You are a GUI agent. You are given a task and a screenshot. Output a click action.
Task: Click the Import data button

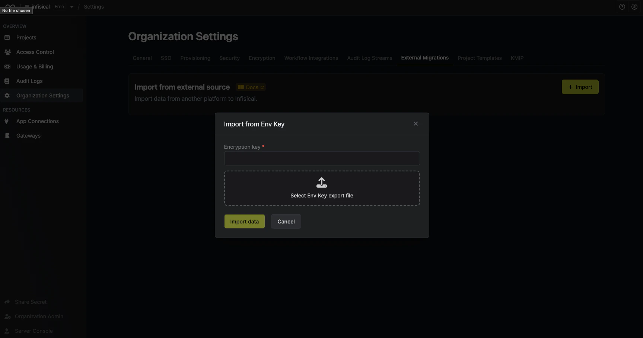click(244, 222)
